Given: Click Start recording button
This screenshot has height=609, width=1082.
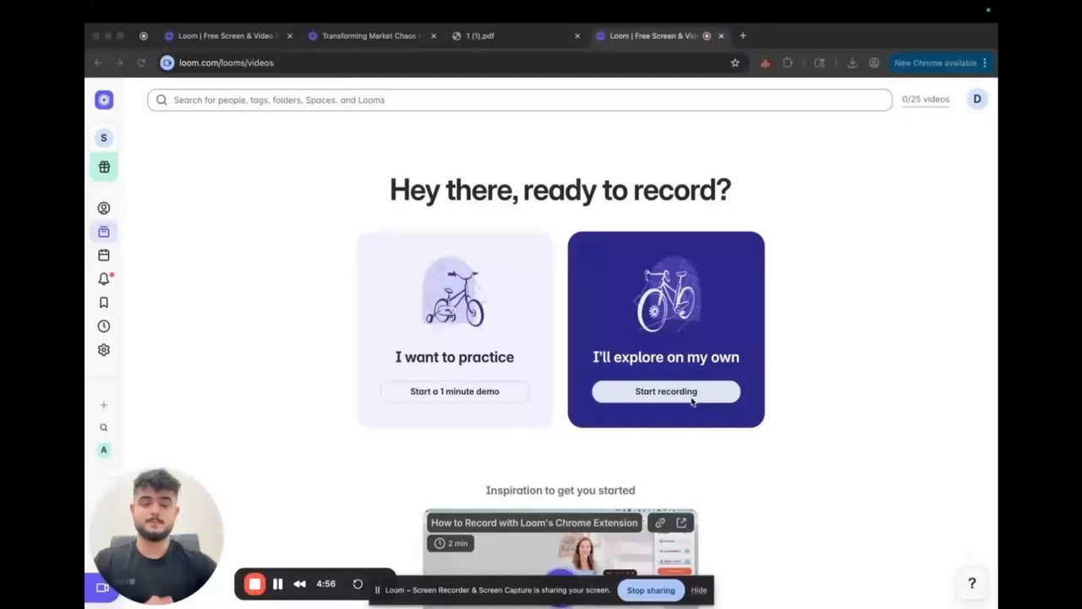Looking at the screenshot, I should tap(666, 392).
